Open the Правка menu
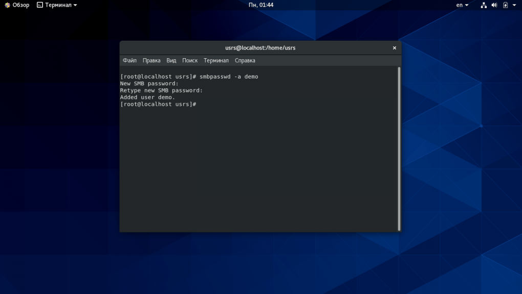This screenshot has height=294, width=522. pos(151,60)
